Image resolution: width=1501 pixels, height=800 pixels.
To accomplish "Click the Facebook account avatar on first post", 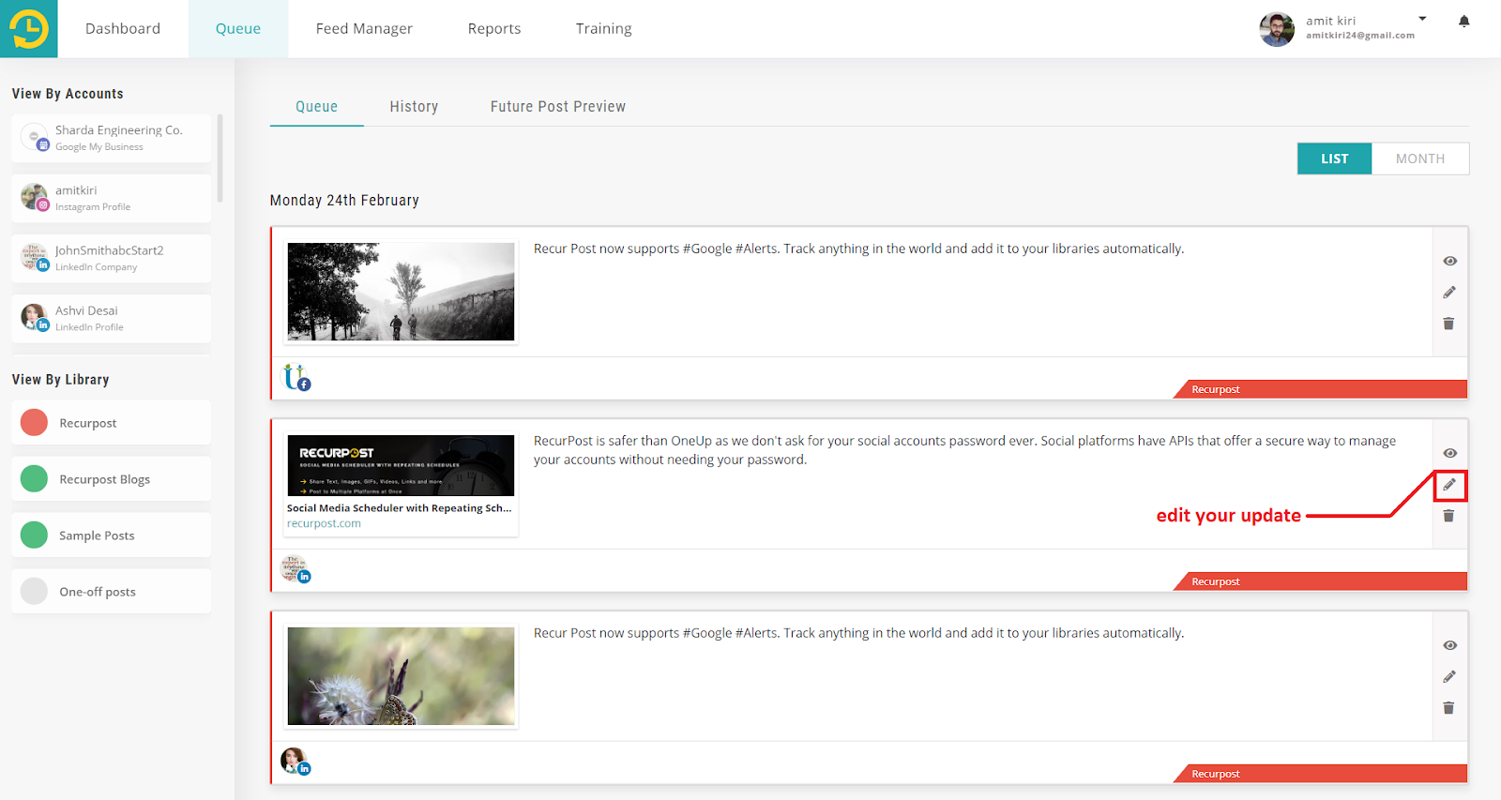I will tap(296, 377).
